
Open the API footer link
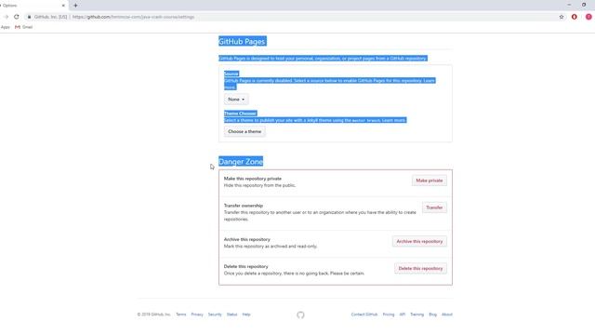coord(403,315)
